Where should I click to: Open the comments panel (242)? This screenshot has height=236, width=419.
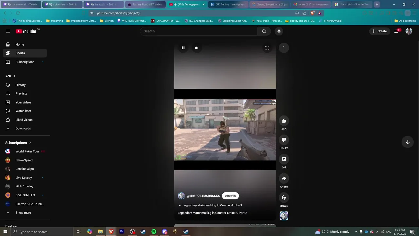click(x=284, y=159)
